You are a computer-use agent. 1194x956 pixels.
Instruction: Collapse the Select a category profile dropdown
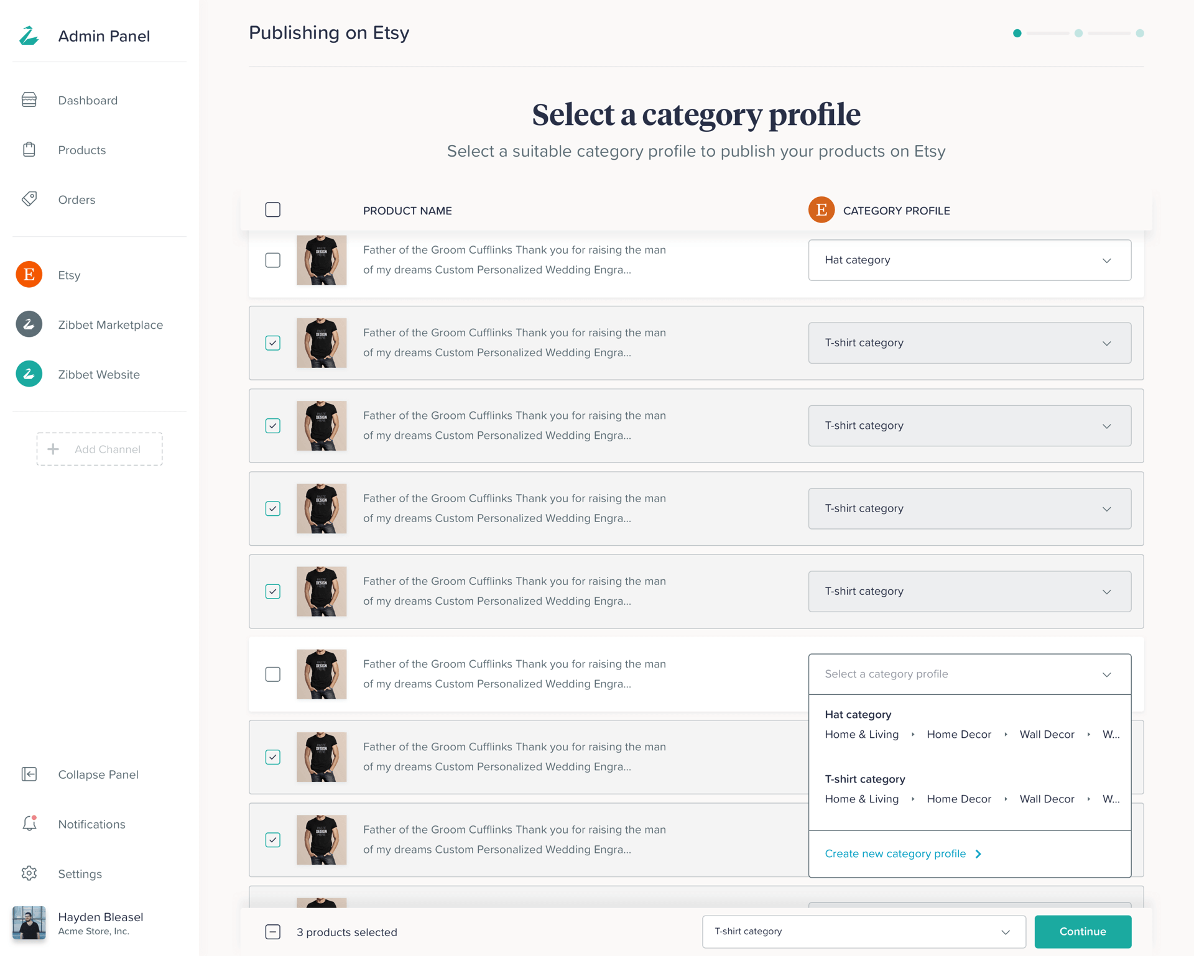tap(970, 674)
